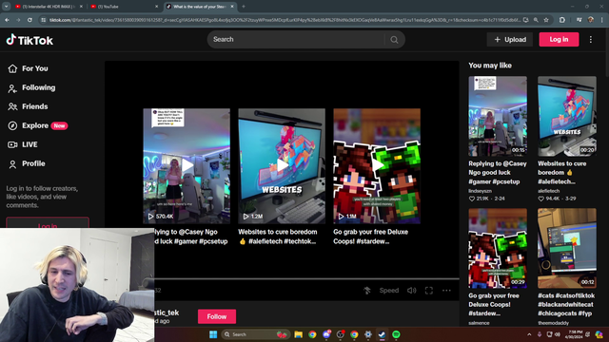Click the search magnifier icon in TikTok
The width and height of the screenshot is (609, 342).
coord(394,40)
